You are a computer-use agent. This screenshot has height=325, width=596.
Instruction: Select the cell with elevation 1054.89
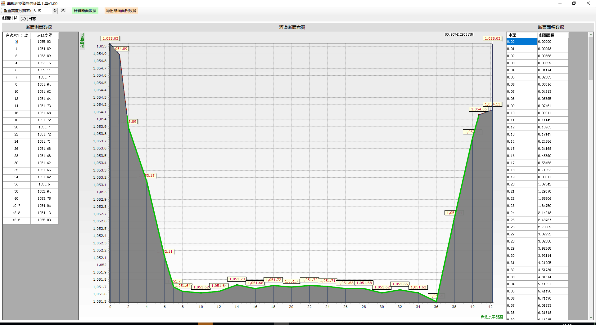tap(44, 49)
